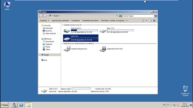
Task: Select the Disco local (C:) drive icon
Action: click(x=67, y=30)
